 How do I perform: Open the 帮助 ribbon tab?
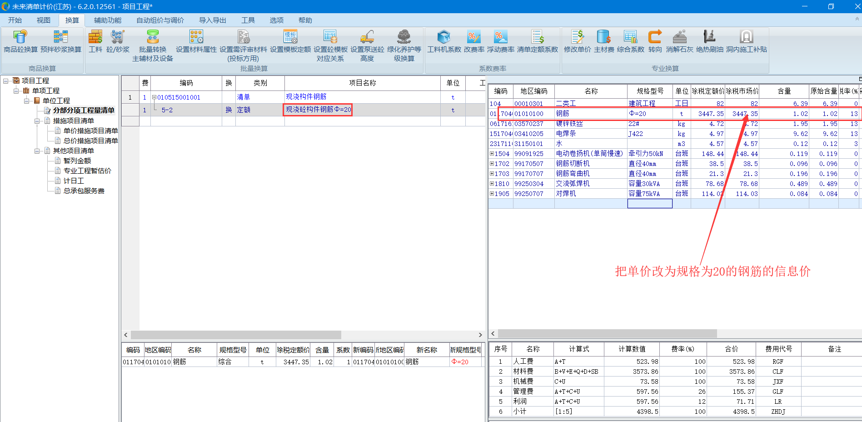tap(305, 20)
